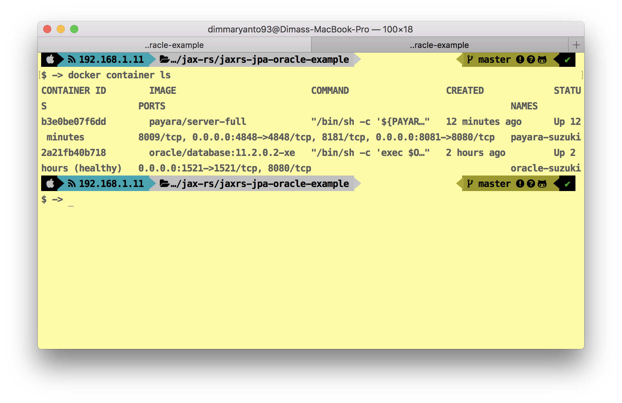The width and height of the screenshot is (622, 403).
Task: Click the oracle command "/bin/sh -c 'exec $0…"
Action: [x=370, y=153]
